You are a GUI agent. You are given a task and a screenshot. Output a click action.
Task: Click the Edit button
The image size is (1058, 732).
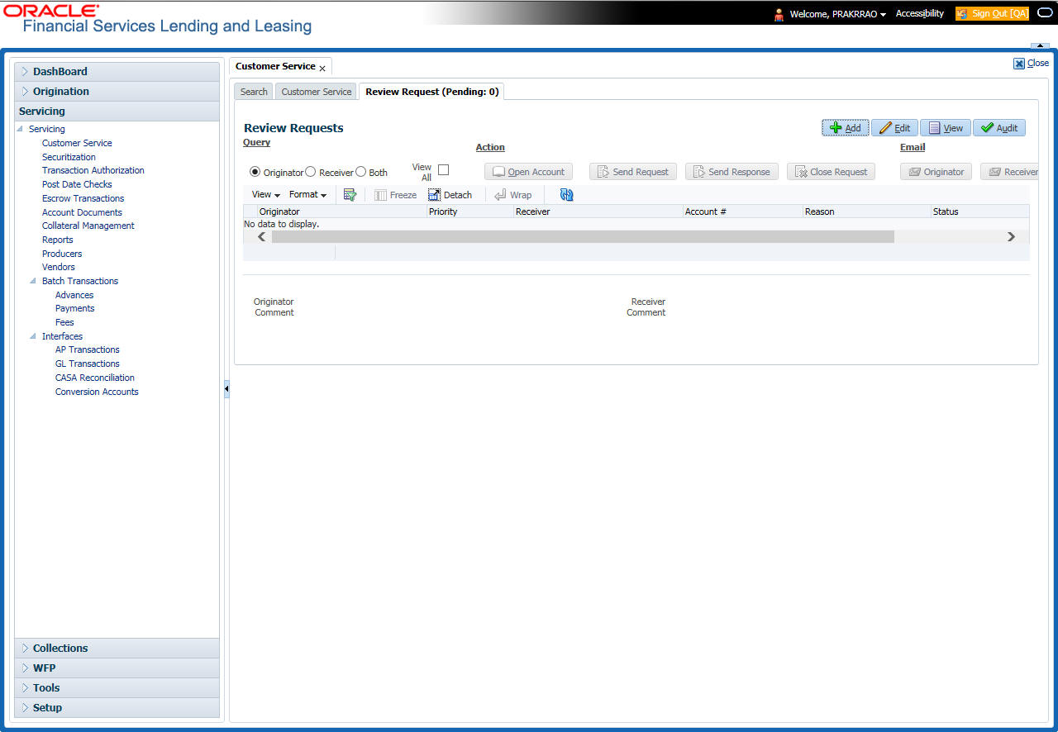(895, 128)
